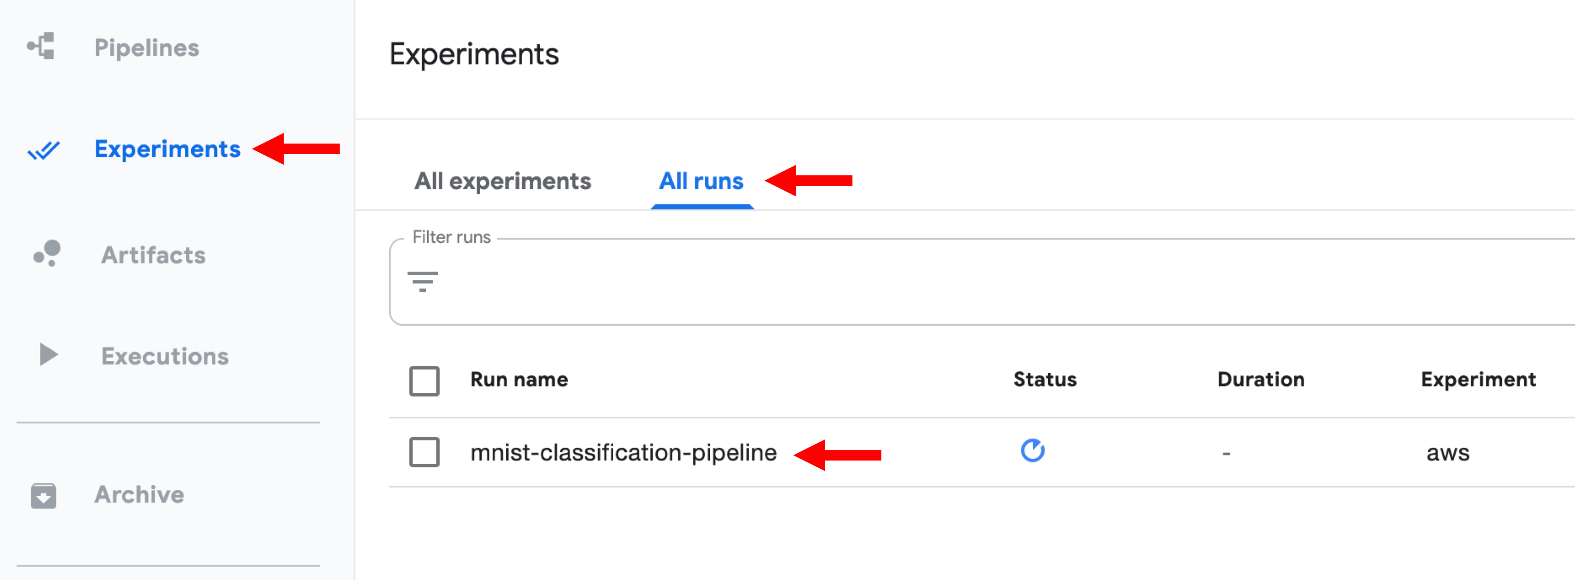
Task: Click the Archive box icon
Action: tap(43, 495)
